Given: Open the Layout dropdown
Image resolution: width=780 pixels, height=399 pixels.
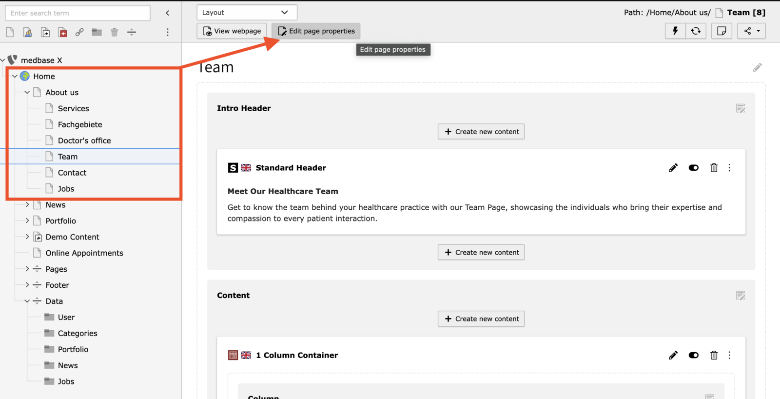Looking at the screenshot, I should 247,12.
